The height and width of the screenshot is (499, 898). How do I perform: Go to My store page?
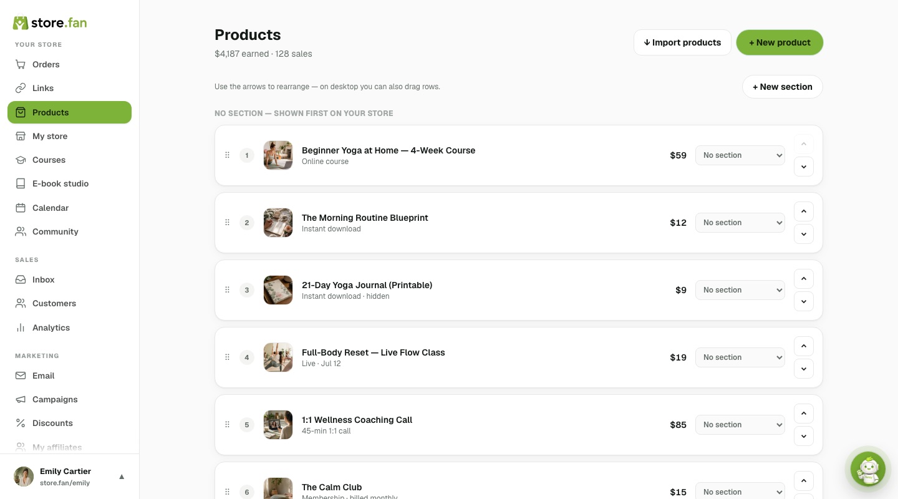pyautogui.click(x=69, y=136)
